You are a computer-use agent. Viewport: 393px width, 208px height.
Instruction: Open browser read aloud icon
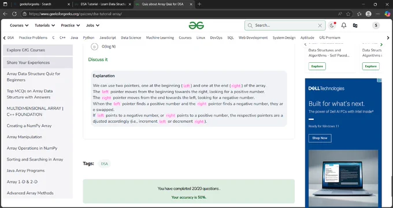340,14
